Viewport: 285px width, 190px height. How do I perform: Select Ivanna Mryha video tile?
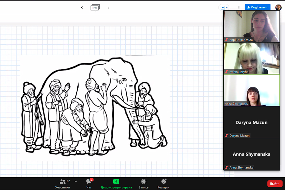(252, 58)
